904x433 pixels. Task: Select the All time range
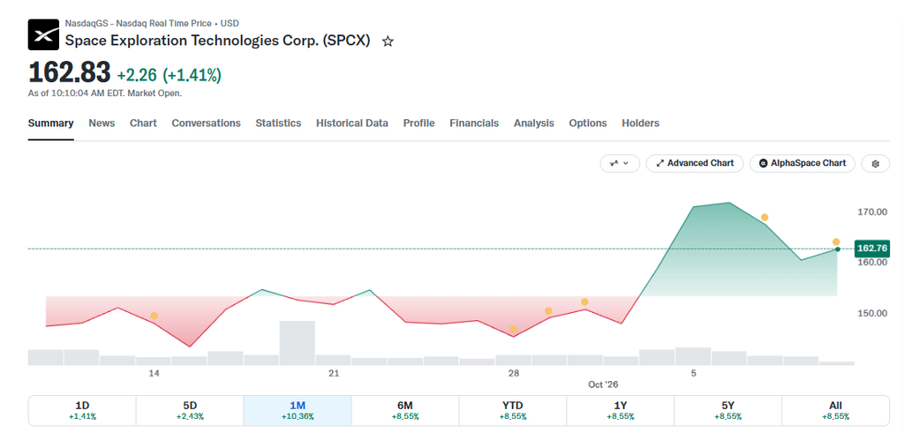click(835, 411)
